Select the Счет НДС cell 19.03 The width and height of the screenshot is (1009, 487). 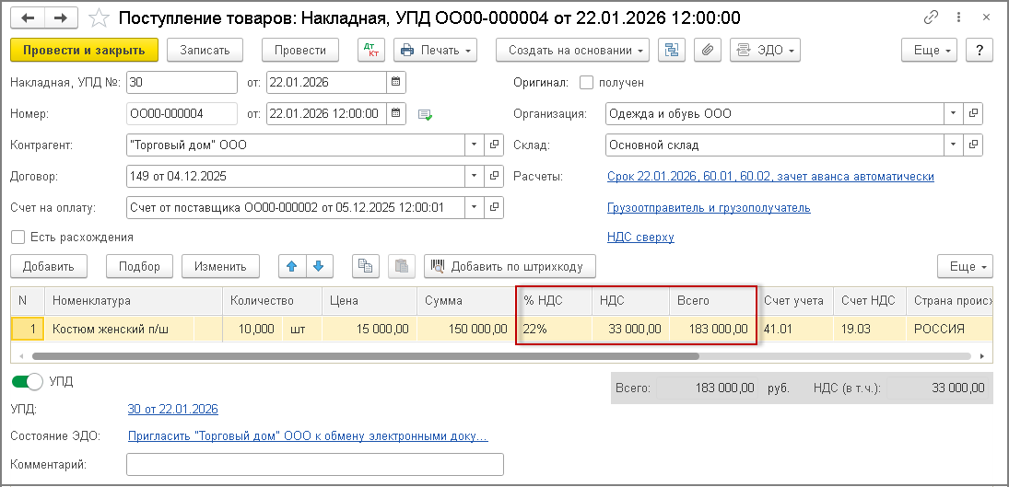click(x=870, y=329)
